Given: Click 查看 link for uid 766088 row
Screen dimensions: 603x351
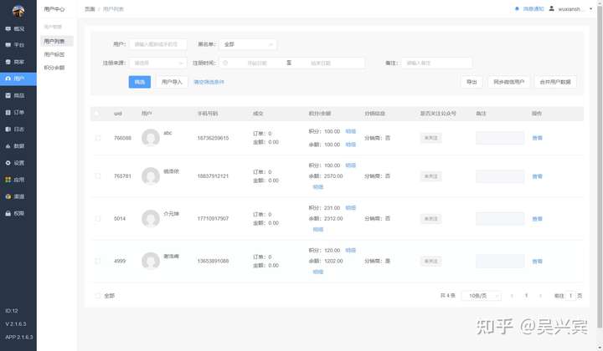Looking at the screenshot, I should [537, 138].
